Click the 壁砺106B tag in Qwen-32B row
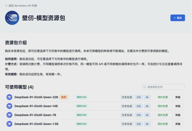 81,97
